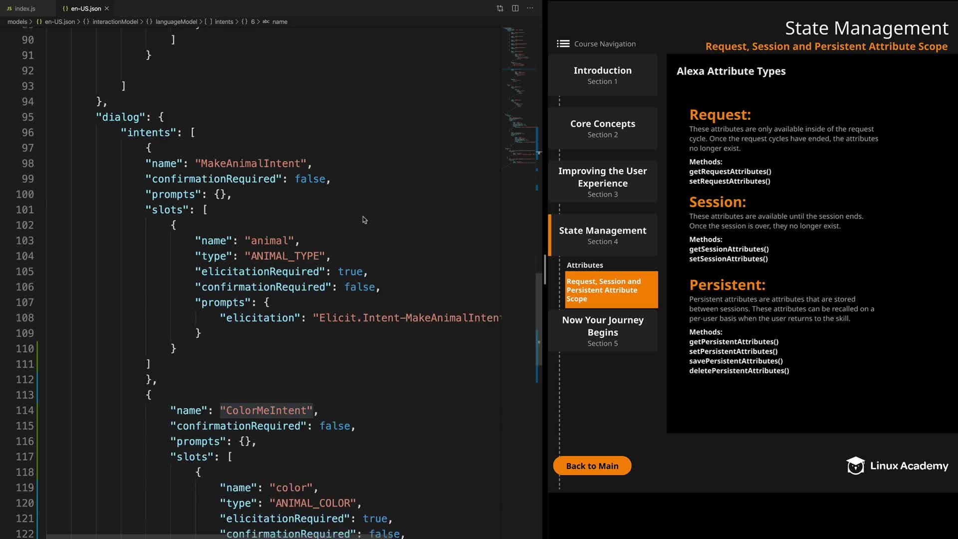Open the Introduction Section 1

click(x=602, y=75)
